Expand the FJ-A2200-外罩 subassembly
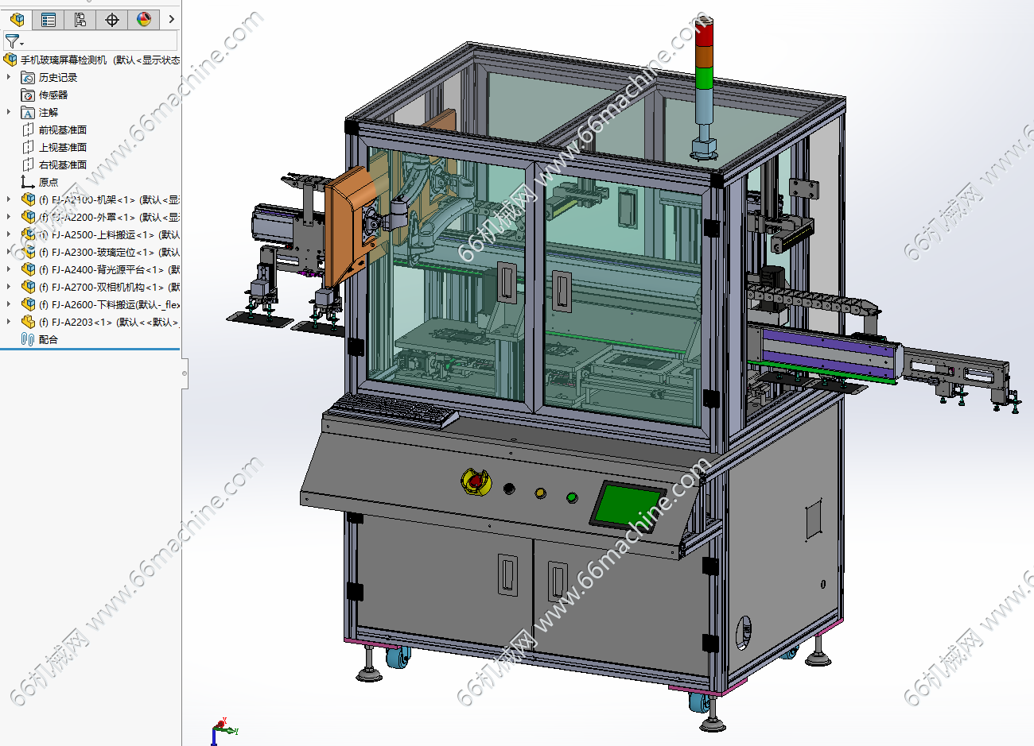1034x746 pixels. (x=9, y=217)
